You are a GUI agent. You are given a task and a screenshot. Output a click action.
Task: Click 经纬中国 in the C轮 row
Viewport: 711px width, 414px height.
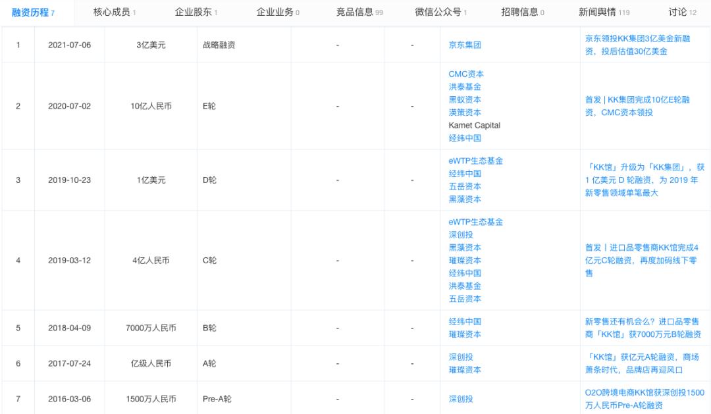465,273
